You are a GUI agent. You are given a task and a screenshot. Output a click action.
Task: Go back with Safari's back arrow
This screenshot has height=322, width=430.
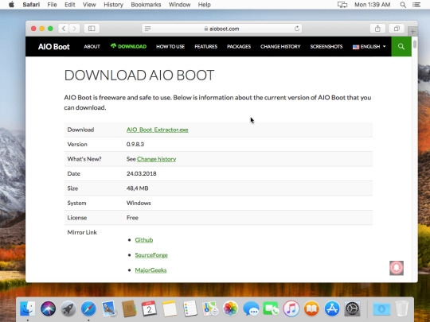pyautogui.click(x=64, y=29)
